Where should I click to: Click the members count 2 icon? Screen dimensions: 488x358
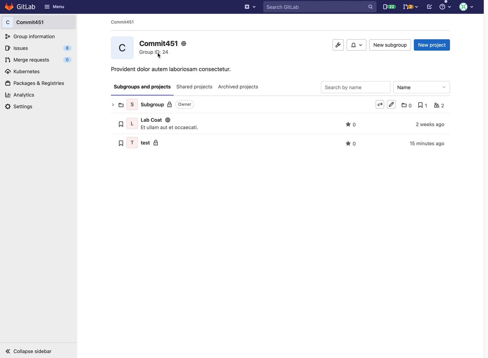click(x=439, y=106)
